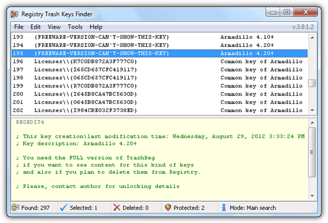
Task: Select row 193 Armadillo 4.10+ entry
Action: [159, 37]
